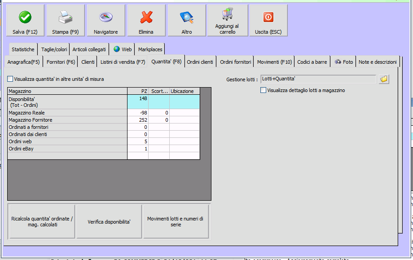This screenshot has width=413, height=260.
Task: Open the Note e descrizioni tab
Action: [378, 62]
